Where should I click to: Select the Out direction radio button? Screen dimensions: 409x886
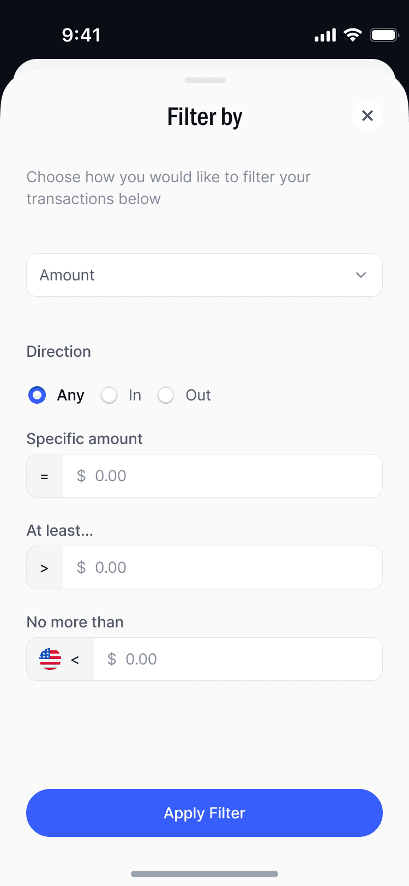click(x=166, y=395)
